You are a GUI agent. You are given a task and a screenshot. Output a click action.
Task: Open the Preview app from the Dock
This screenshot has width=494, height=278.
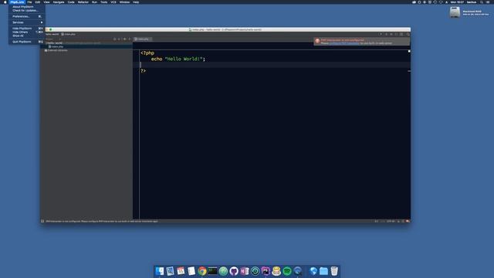pyautogui.click(x=170, y=271)
